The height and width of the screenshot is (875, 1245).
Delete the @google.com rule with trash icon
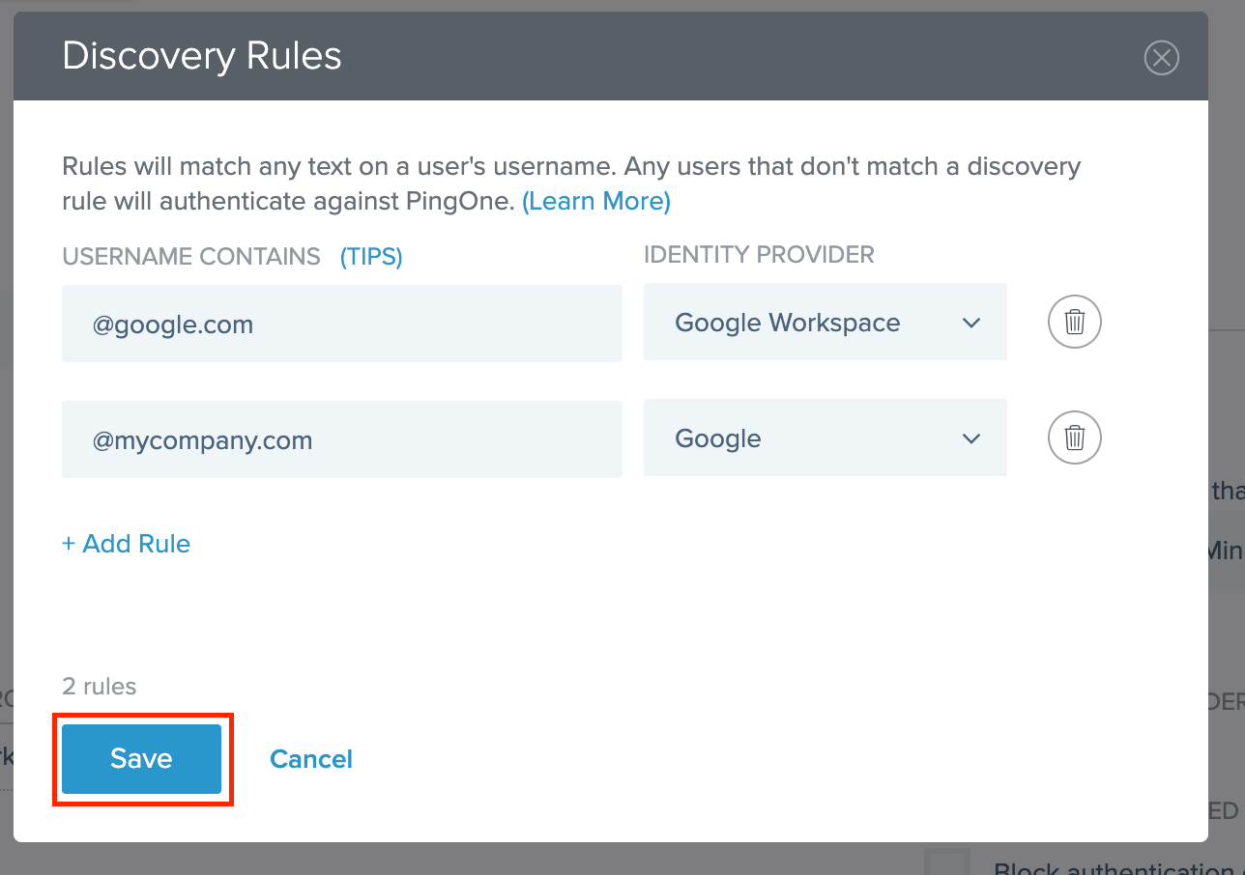tap(1075, 322)
